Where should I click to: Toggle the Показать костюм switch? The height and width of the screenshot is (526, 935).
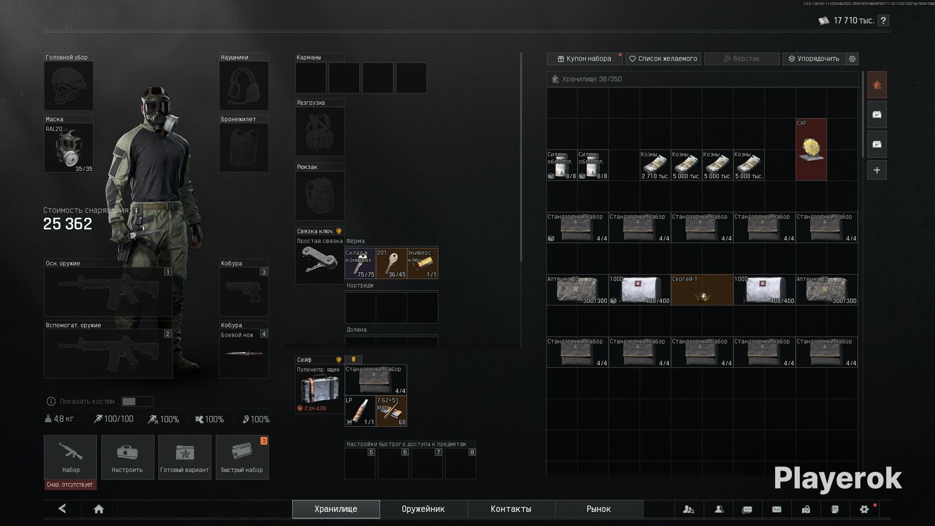tap(137, 401)
